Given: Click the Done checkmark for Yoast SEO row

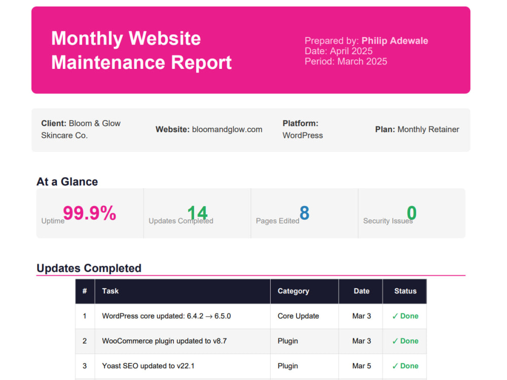Looking at the screenshot, I should click(405, 366).
